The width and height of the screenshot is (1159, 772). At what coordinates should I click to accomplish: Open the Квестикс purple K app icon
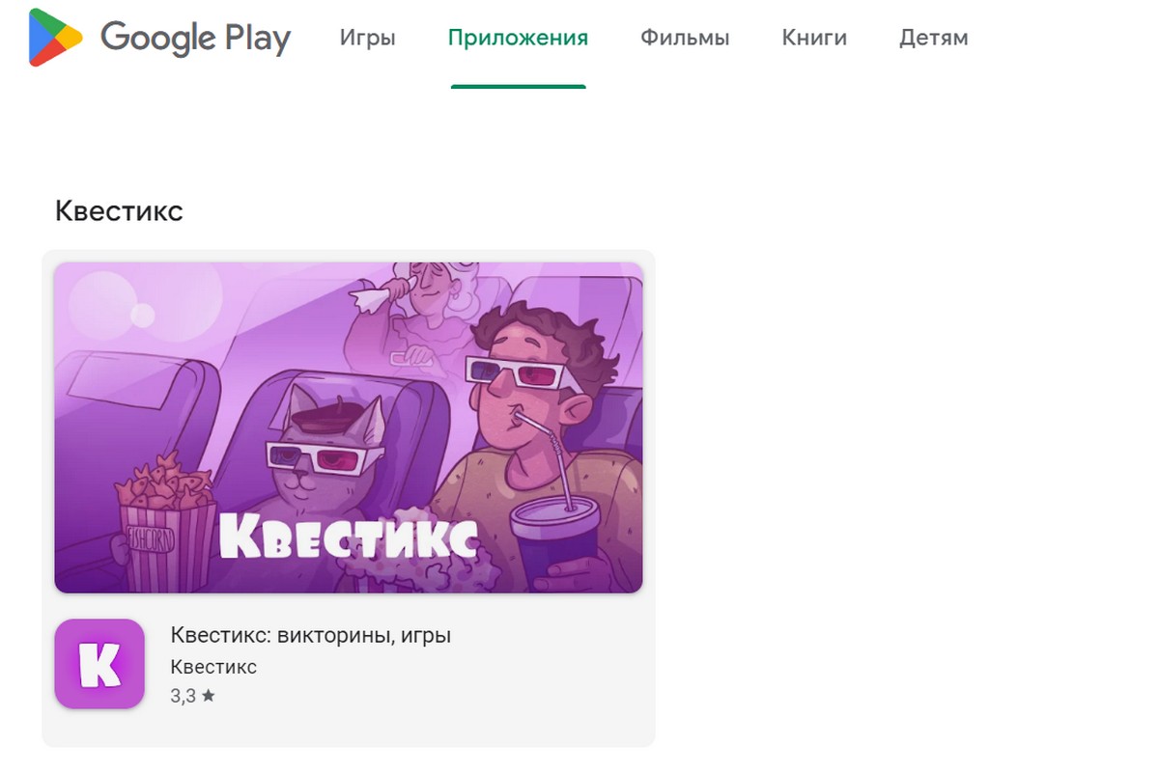pyautogui.click(x=99, y=664)
